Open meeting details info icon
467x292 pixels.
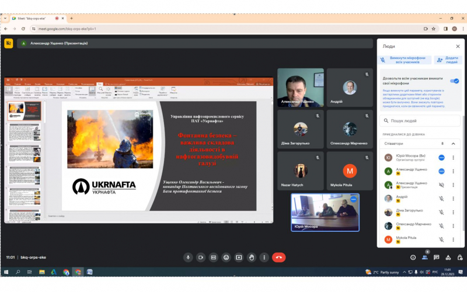413,258
